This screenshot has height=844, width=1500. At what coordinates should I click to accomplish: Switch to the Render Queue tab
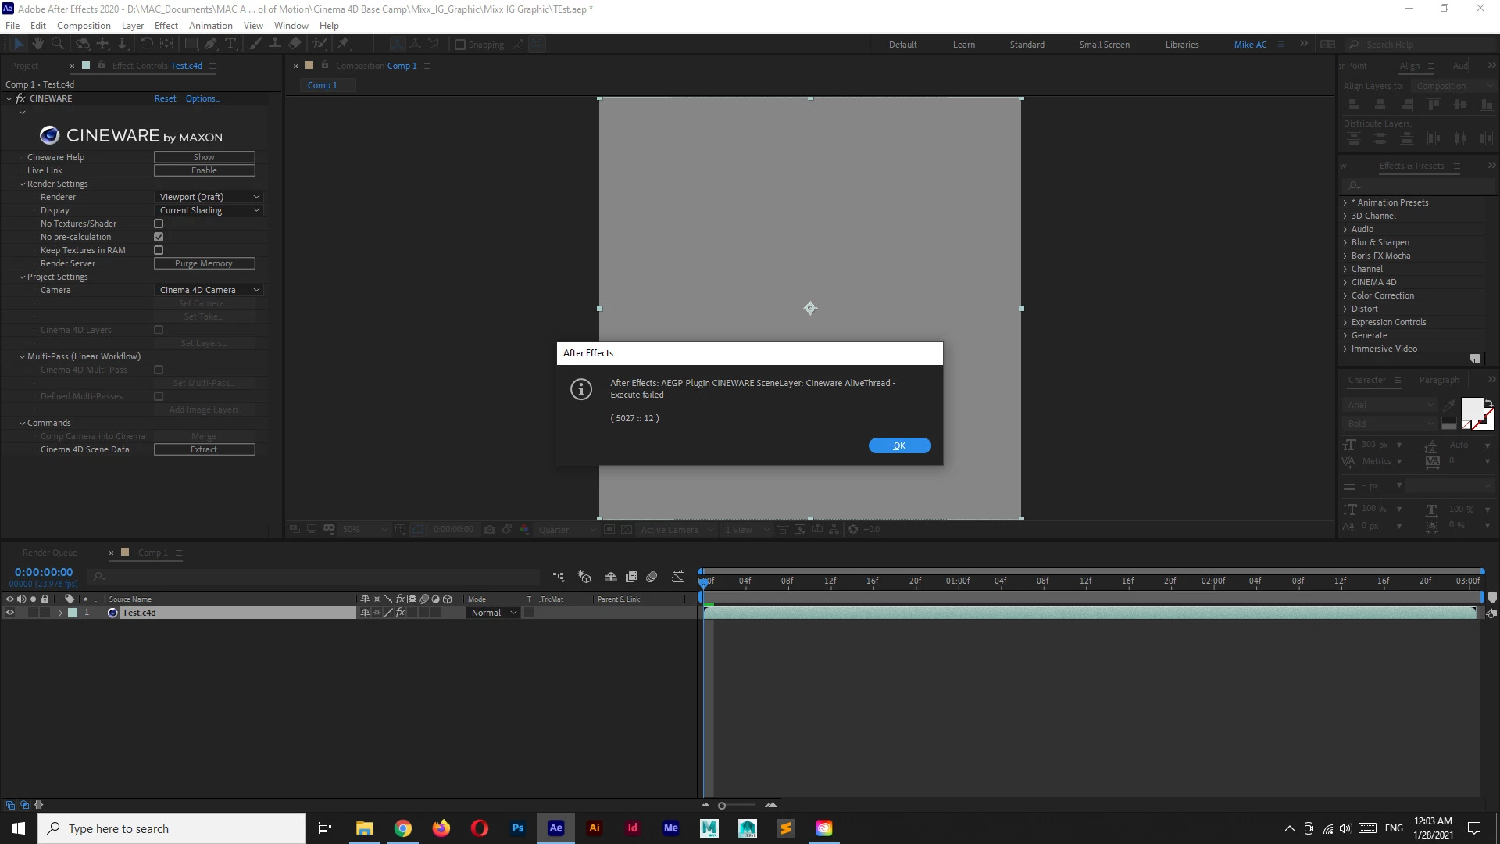click(50, 553)
